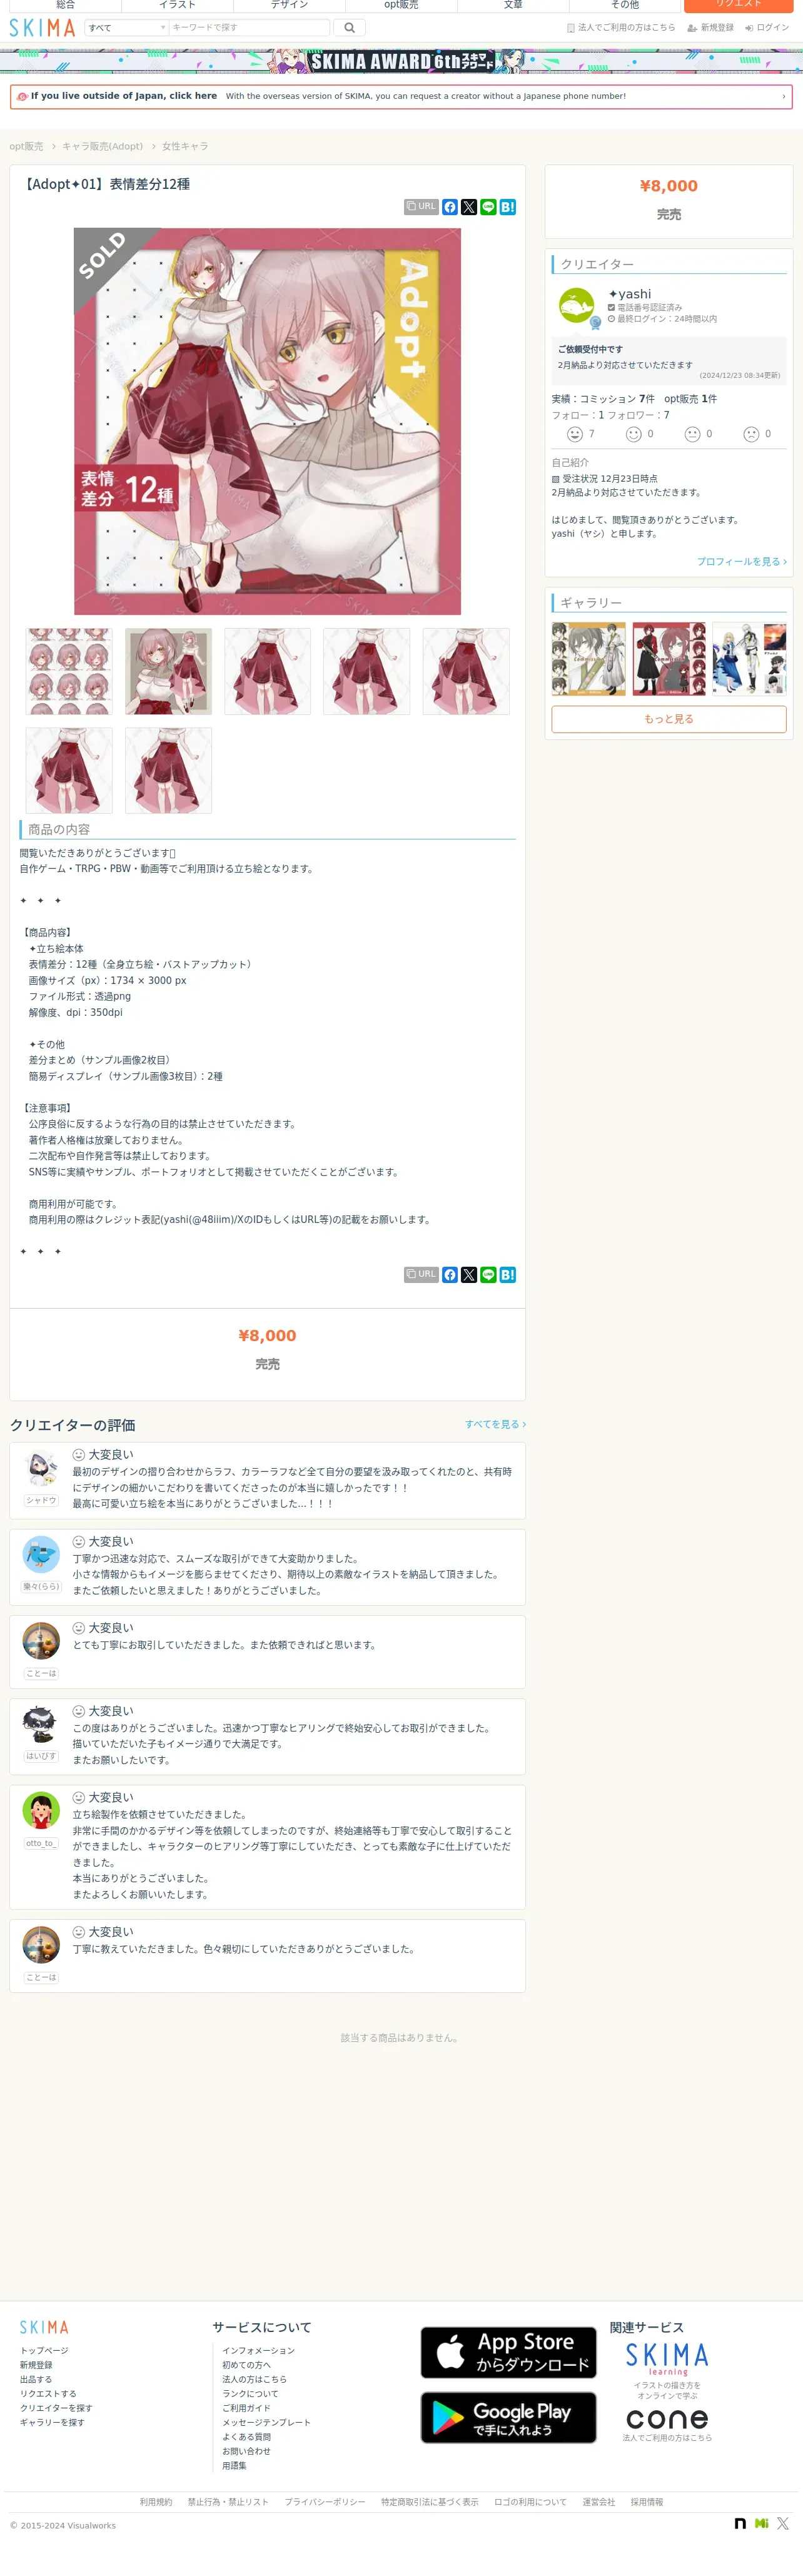Share on Hatena Bookmark from top row

click(x=507, y=207)
